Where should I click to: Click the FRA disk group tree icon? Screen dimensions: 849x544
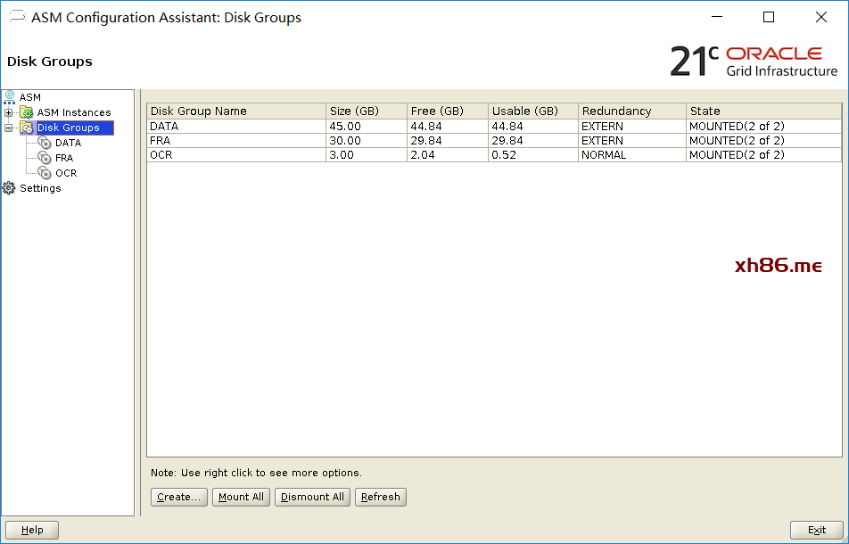coord(45,158)
